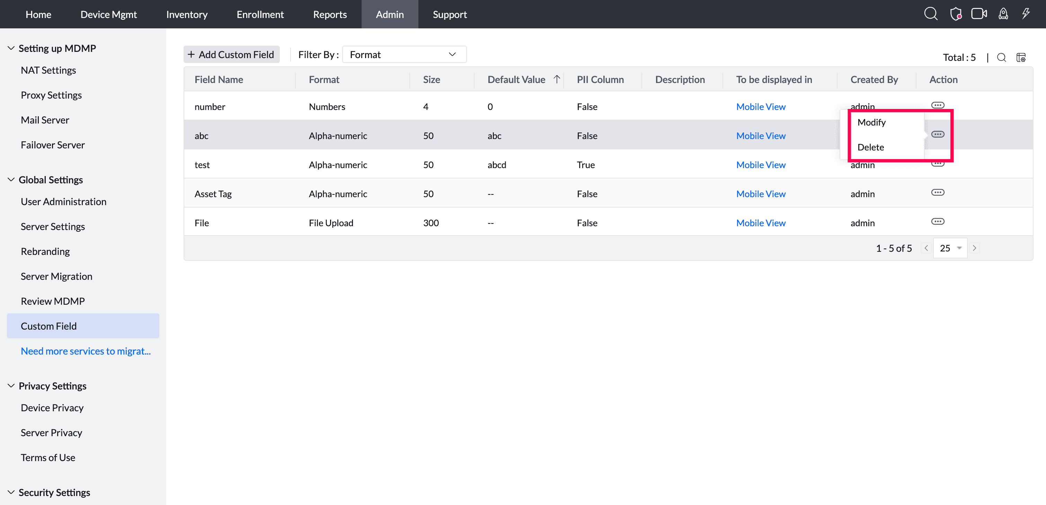
Task: Change rows per page from 25
Action: pos(950,248)
